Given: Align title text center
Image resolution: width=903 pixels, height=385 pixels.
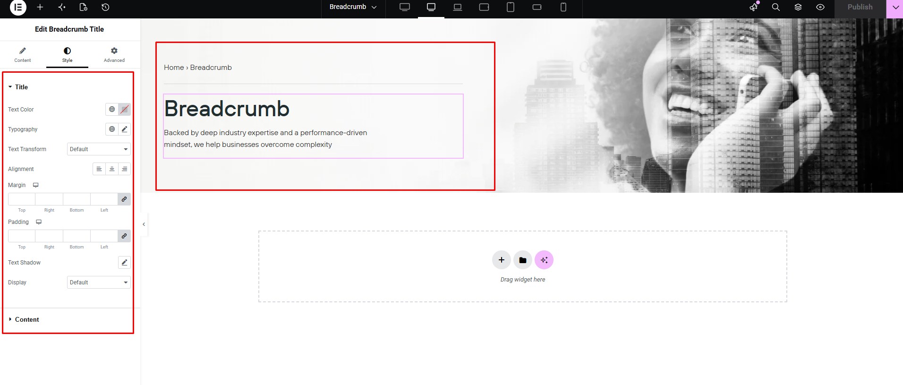Looking at the screenshot, I should coord(112,169).
